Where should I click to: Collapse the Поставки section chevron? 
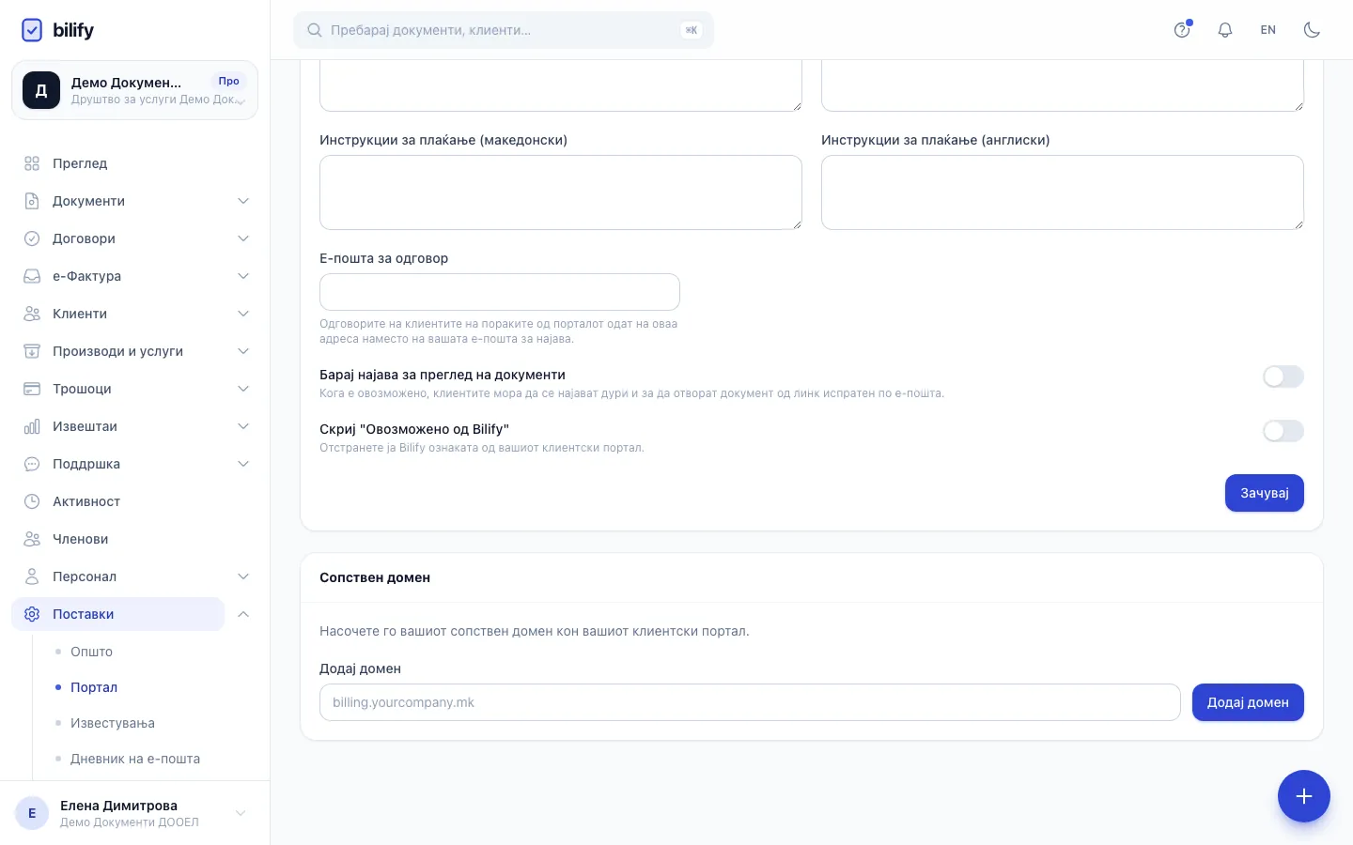pyautogui.click(x=243, y=614)
